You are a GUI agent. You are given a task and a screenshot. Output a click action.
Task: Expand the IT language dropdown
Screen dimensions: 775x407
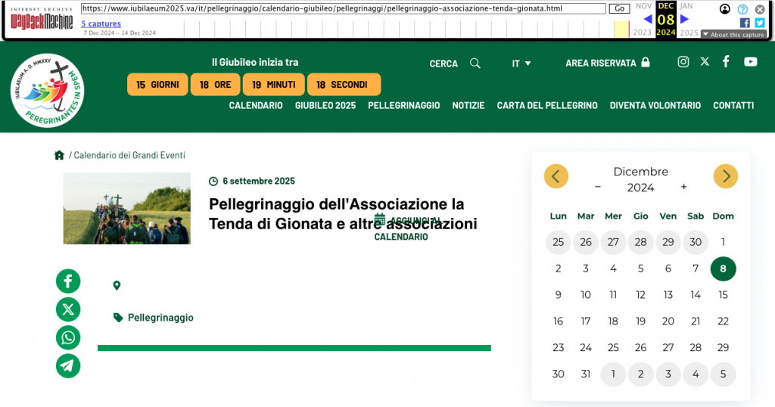[x=521, y=64]
